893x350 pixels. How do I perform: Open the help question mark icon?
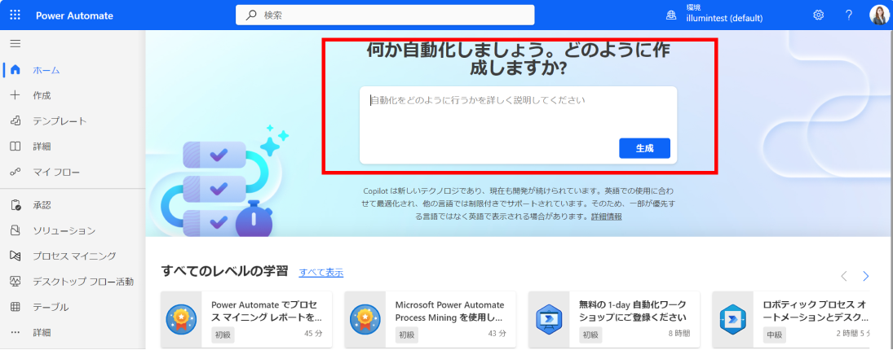tap(849, 15)
